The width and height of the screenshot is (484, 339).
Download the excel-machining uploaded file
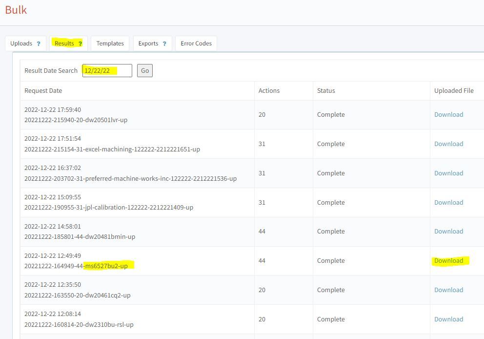pos(448,144)
